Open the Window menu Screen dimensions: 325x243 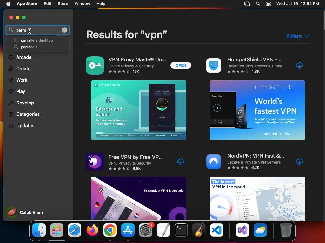point(82,3)
